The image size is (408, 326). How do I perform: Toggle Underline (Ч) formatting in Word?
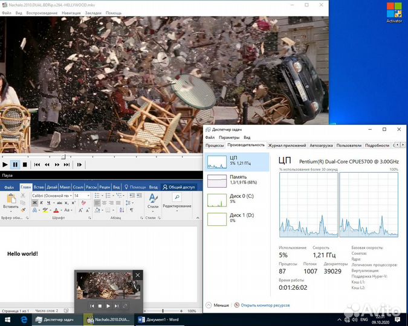pyautogui.click(x=48, y=202)
